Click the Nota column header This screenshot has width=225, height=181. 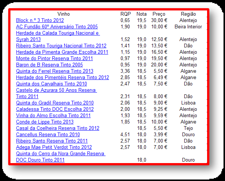tap(141, 14)
